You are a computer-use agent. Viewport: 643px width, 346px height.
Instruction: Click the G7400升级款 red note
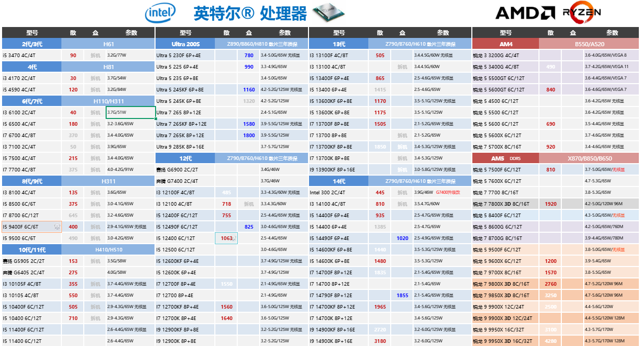448,193
